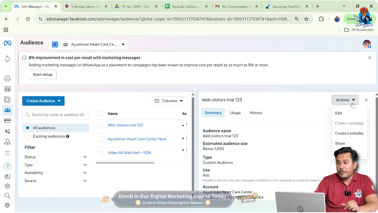Open Events Manager icon in sidebar
378x213 pixels.
pos(7,142)
